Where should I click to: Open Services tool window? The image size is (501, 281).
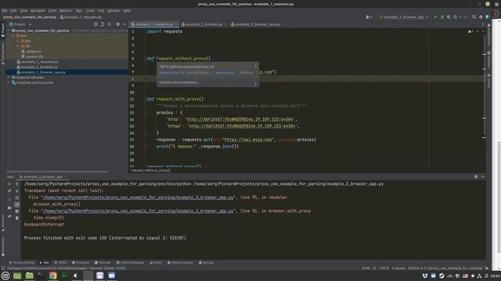click(x=206, y=262)
